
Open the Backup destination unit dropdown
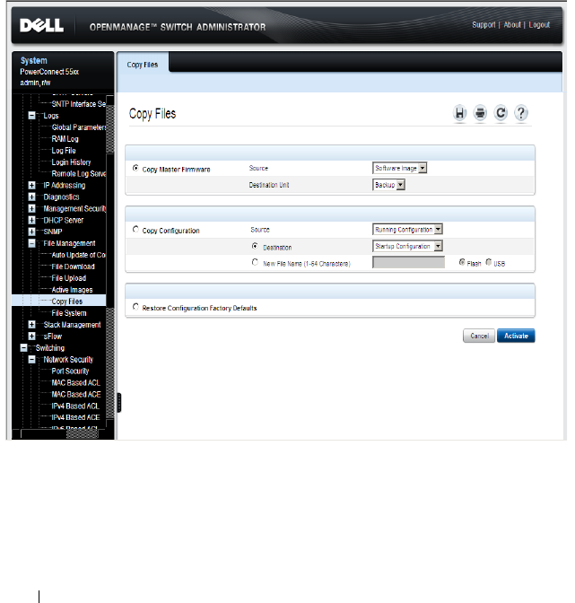click(x=388, y=185)
